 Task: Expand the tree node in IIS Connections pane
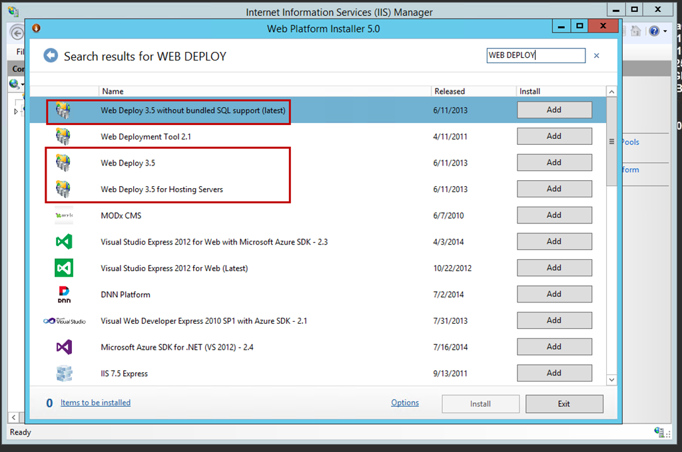coord(16,112)
